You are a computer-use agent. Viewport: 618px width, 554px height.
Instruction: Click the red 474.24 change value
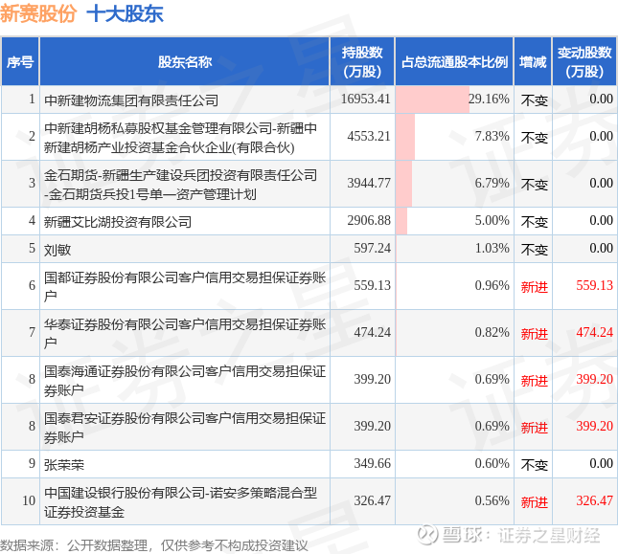[x=594, y=332]
